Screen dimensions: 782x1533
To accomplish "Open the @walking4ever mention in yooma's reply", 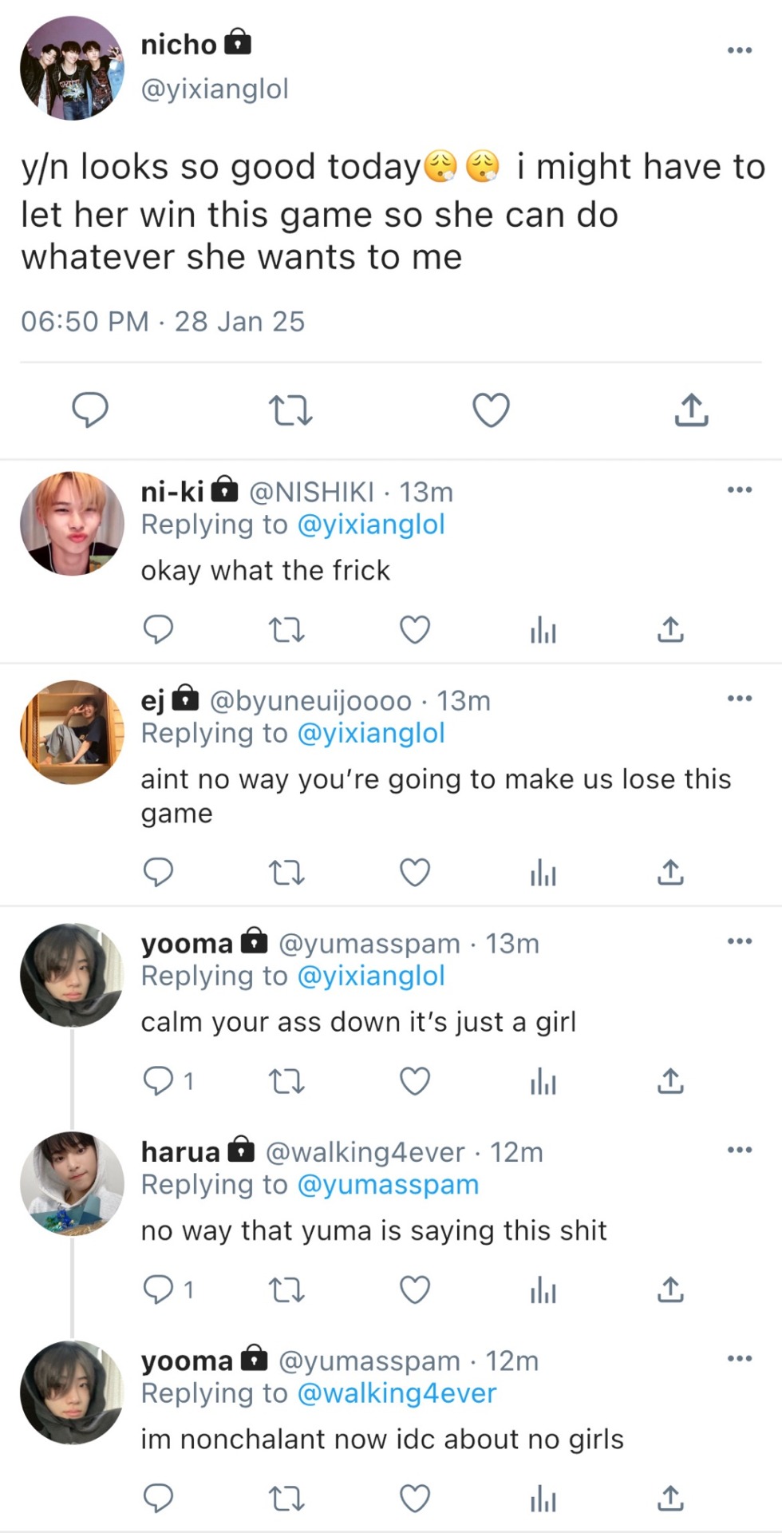I will pos(397,1393).
